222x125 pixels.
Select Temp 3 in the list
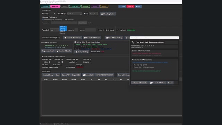click(x=63, y=32)
